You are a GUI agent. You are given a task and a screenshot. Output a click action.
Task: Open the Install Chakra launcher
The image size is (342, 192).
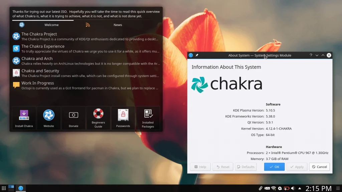[x=24, y=118]
